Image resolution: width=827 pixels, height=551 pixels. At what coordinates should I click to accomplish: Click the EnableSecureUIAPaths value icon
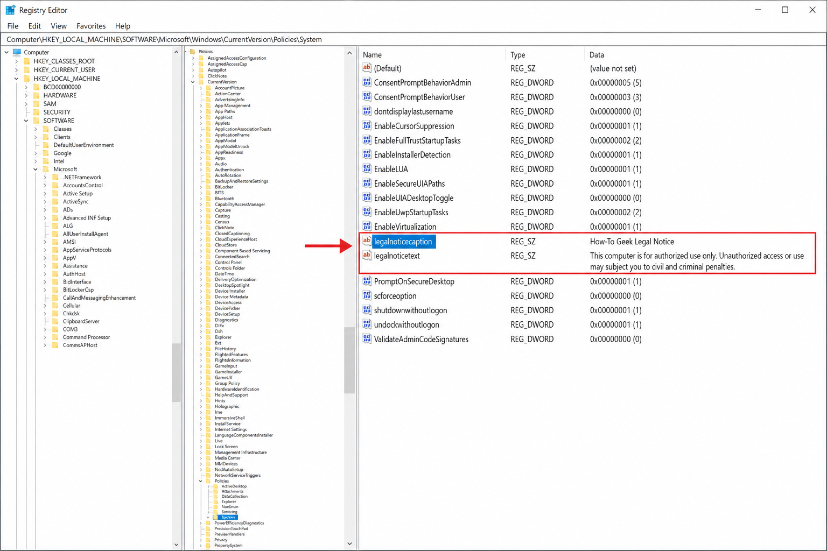367,183
